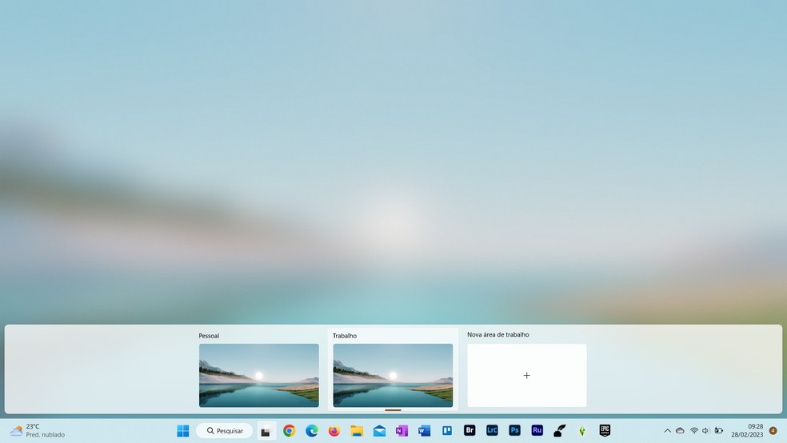Screen dimensions: 787x443
Task: Open the Windows Start menu
Action: point(182,430)
